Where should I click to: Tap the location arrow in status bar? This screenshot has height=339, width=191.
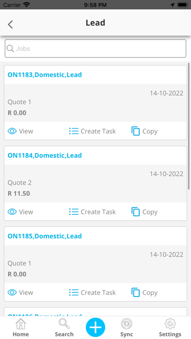tap(172, 4)
